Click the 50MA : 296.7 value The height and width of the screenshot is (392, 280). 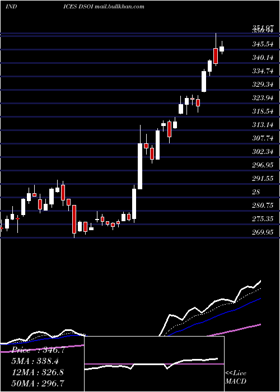point(38,383)
